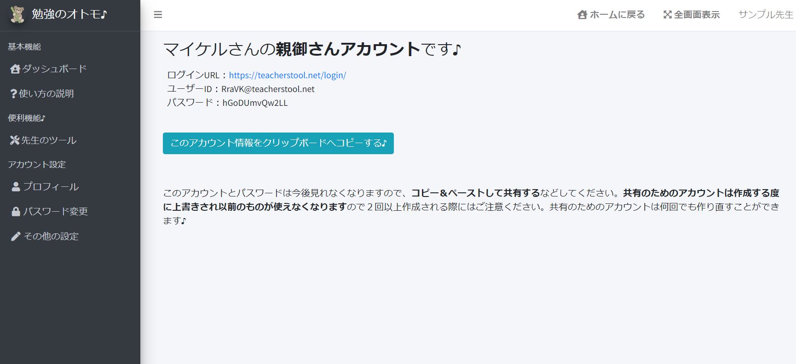The width and height of the screenshot is (796, 364).
Task: Copy account info to clipboard button
Action: click(278, 143)
